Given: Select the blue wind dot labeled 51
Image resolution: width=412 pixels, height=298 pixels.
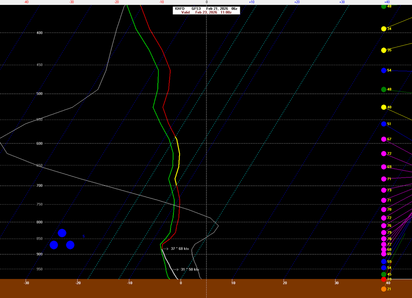Looking at the screenshot, I should (x=384, y=124).
